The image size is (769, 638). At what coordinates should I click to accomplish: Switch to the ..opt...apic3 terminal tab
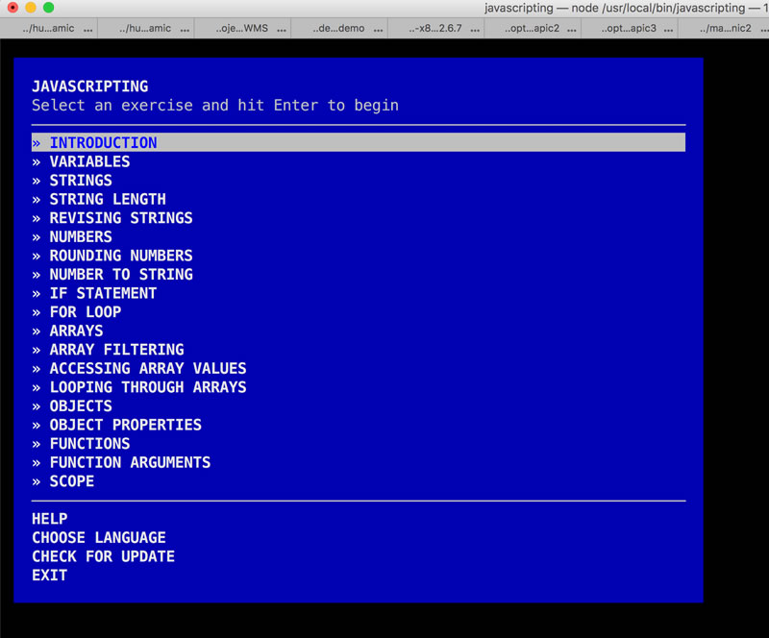click(x=629, y=29)
